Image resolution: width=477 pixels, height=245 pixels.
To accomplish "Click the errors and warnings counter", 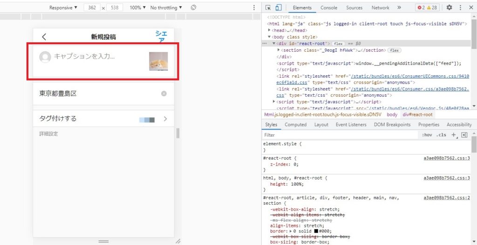I will [x=427, y=7].
